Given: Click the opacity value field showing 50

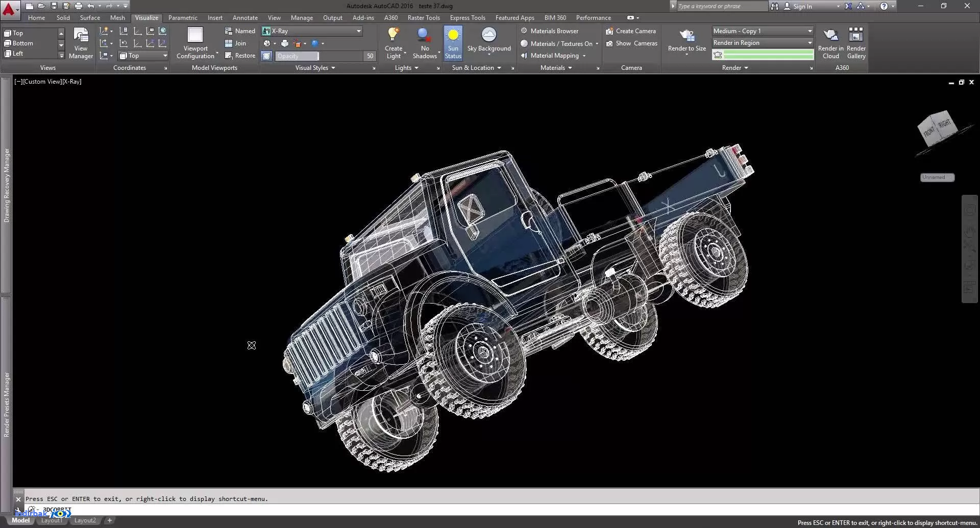Looking at the screenshot, I should (370, 56).
